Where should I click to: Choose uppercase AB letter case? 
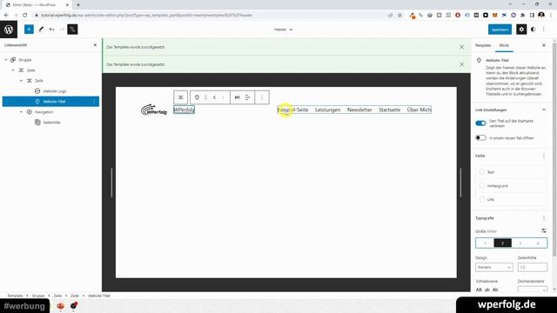[x=479, y=290]
